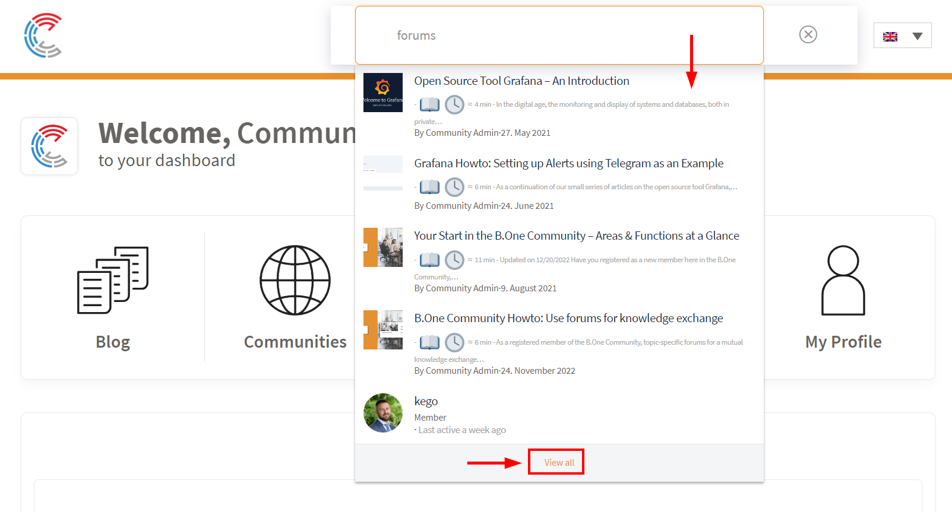952x512 pixels.
Task: Click the View all link
Action: tap(559, 462)
